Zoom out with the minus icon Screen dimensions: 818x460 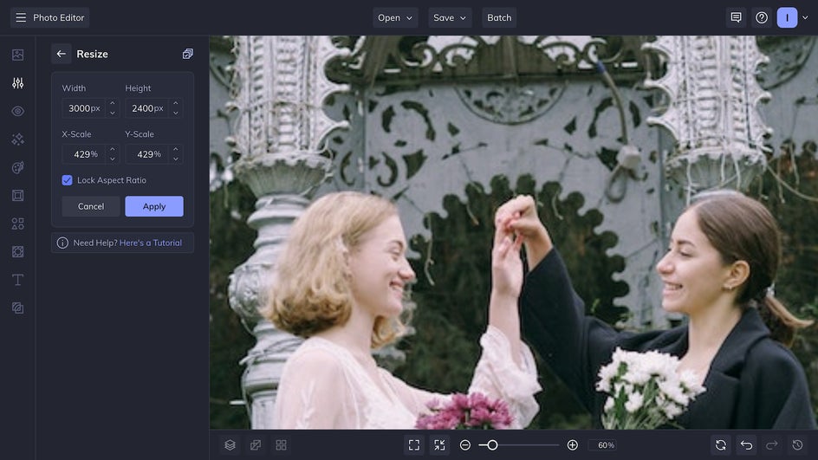[x=465, y=445]
